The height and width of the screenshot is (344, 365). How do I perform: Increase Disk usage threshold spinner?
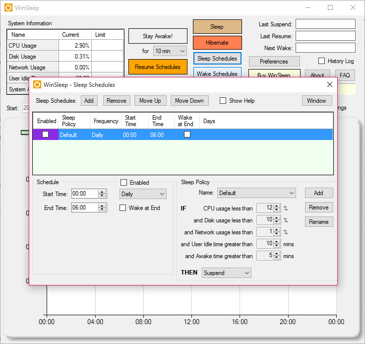277,218
